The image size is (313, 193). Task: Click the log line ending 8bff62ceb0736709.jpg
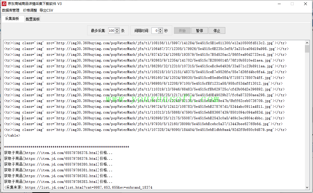click(144, 101)
